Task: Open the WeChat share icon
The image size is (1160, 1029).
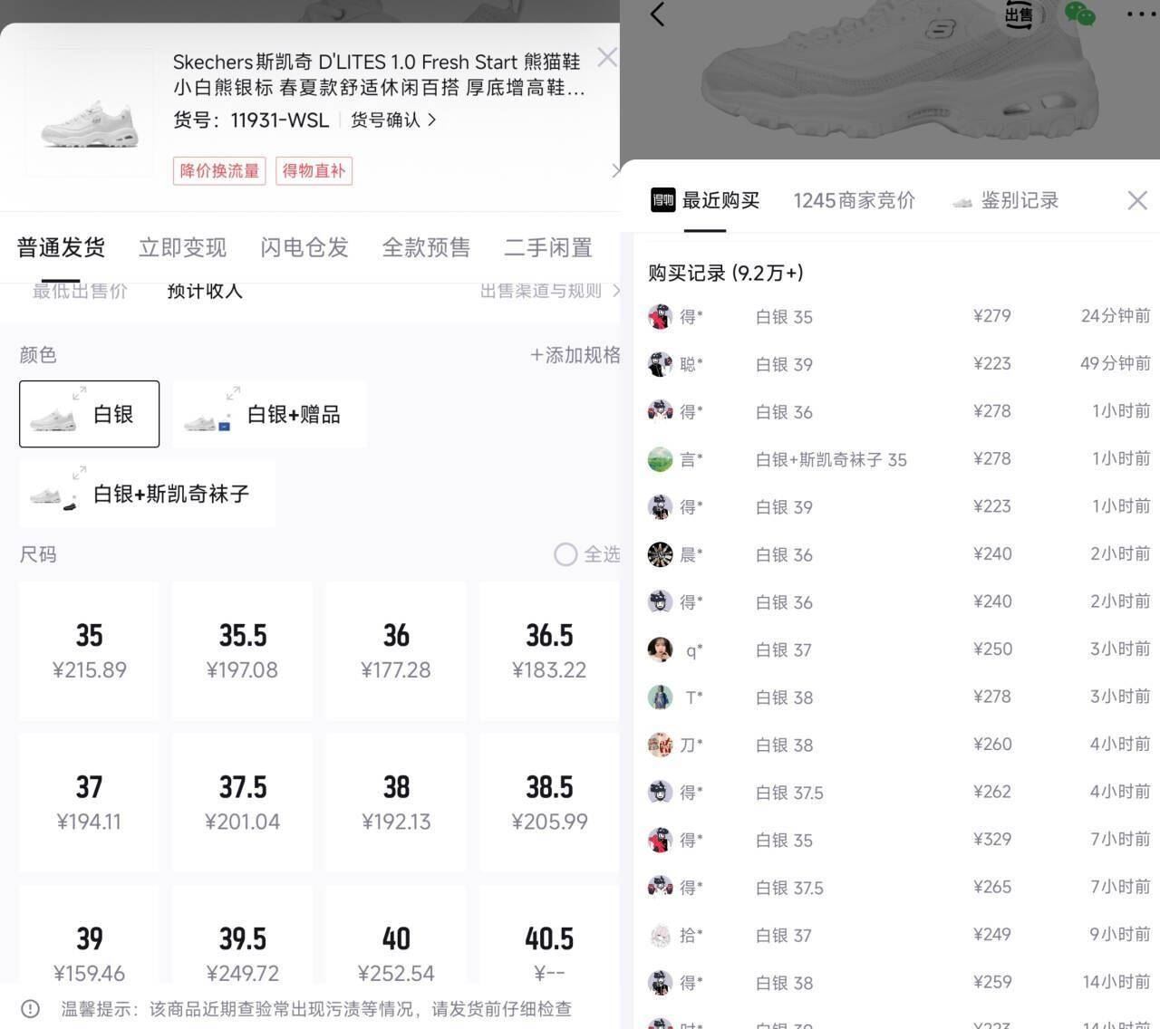Action: pos(1079,14)
